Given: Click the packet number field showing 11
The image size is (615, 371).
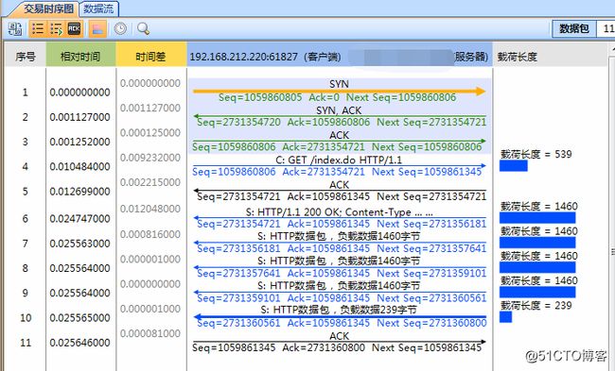Looking at the screenshot, I should (x=606, y=29).
